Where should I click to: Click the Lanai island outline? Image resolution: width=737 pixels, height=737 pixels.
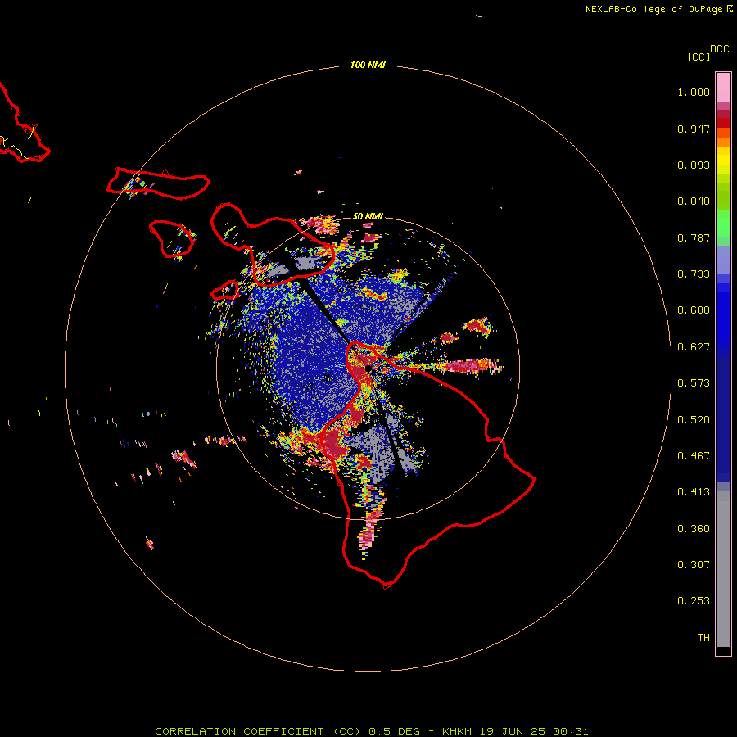[x=171, y=239]
